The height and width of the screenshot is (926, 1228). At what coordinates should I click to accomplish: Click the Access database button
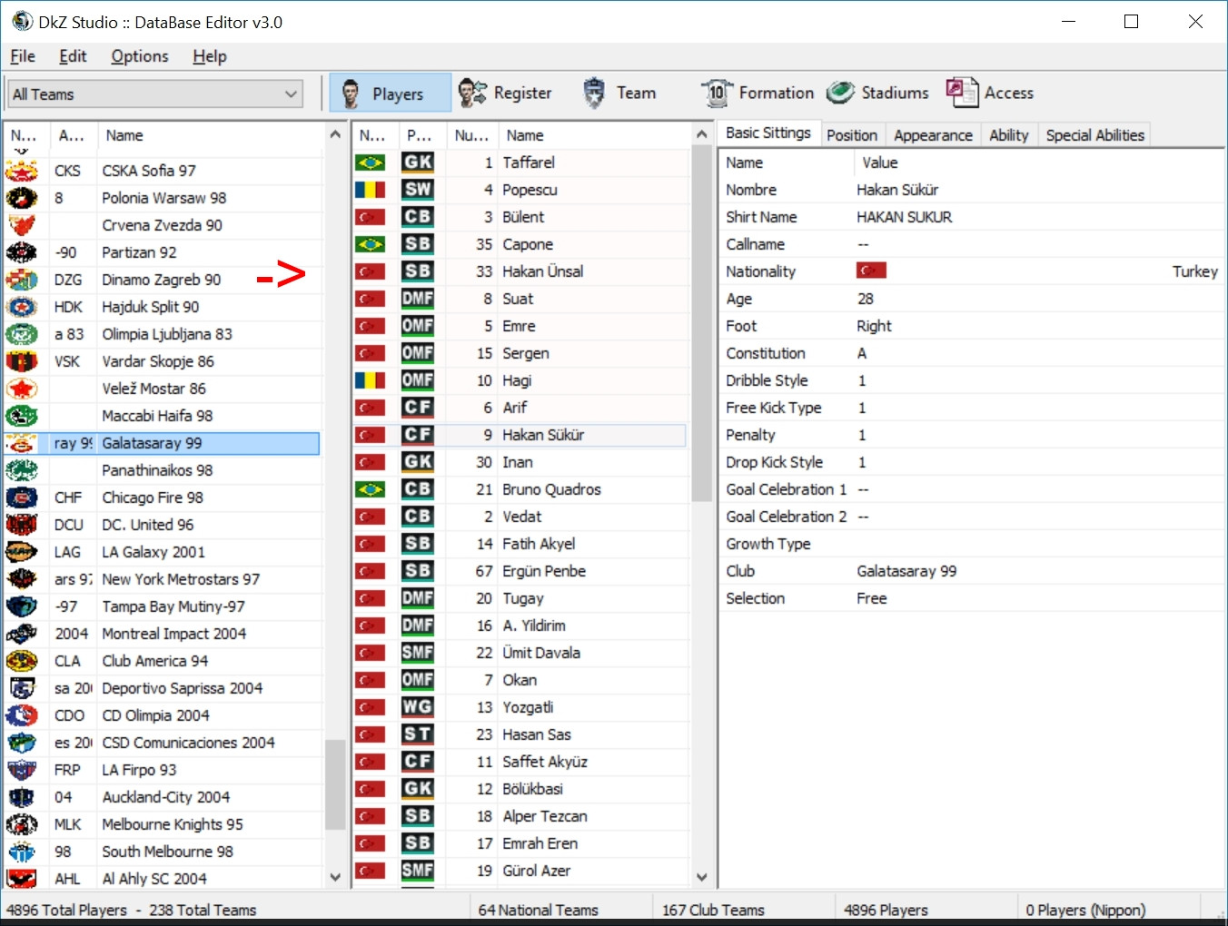tap(991, 93)
